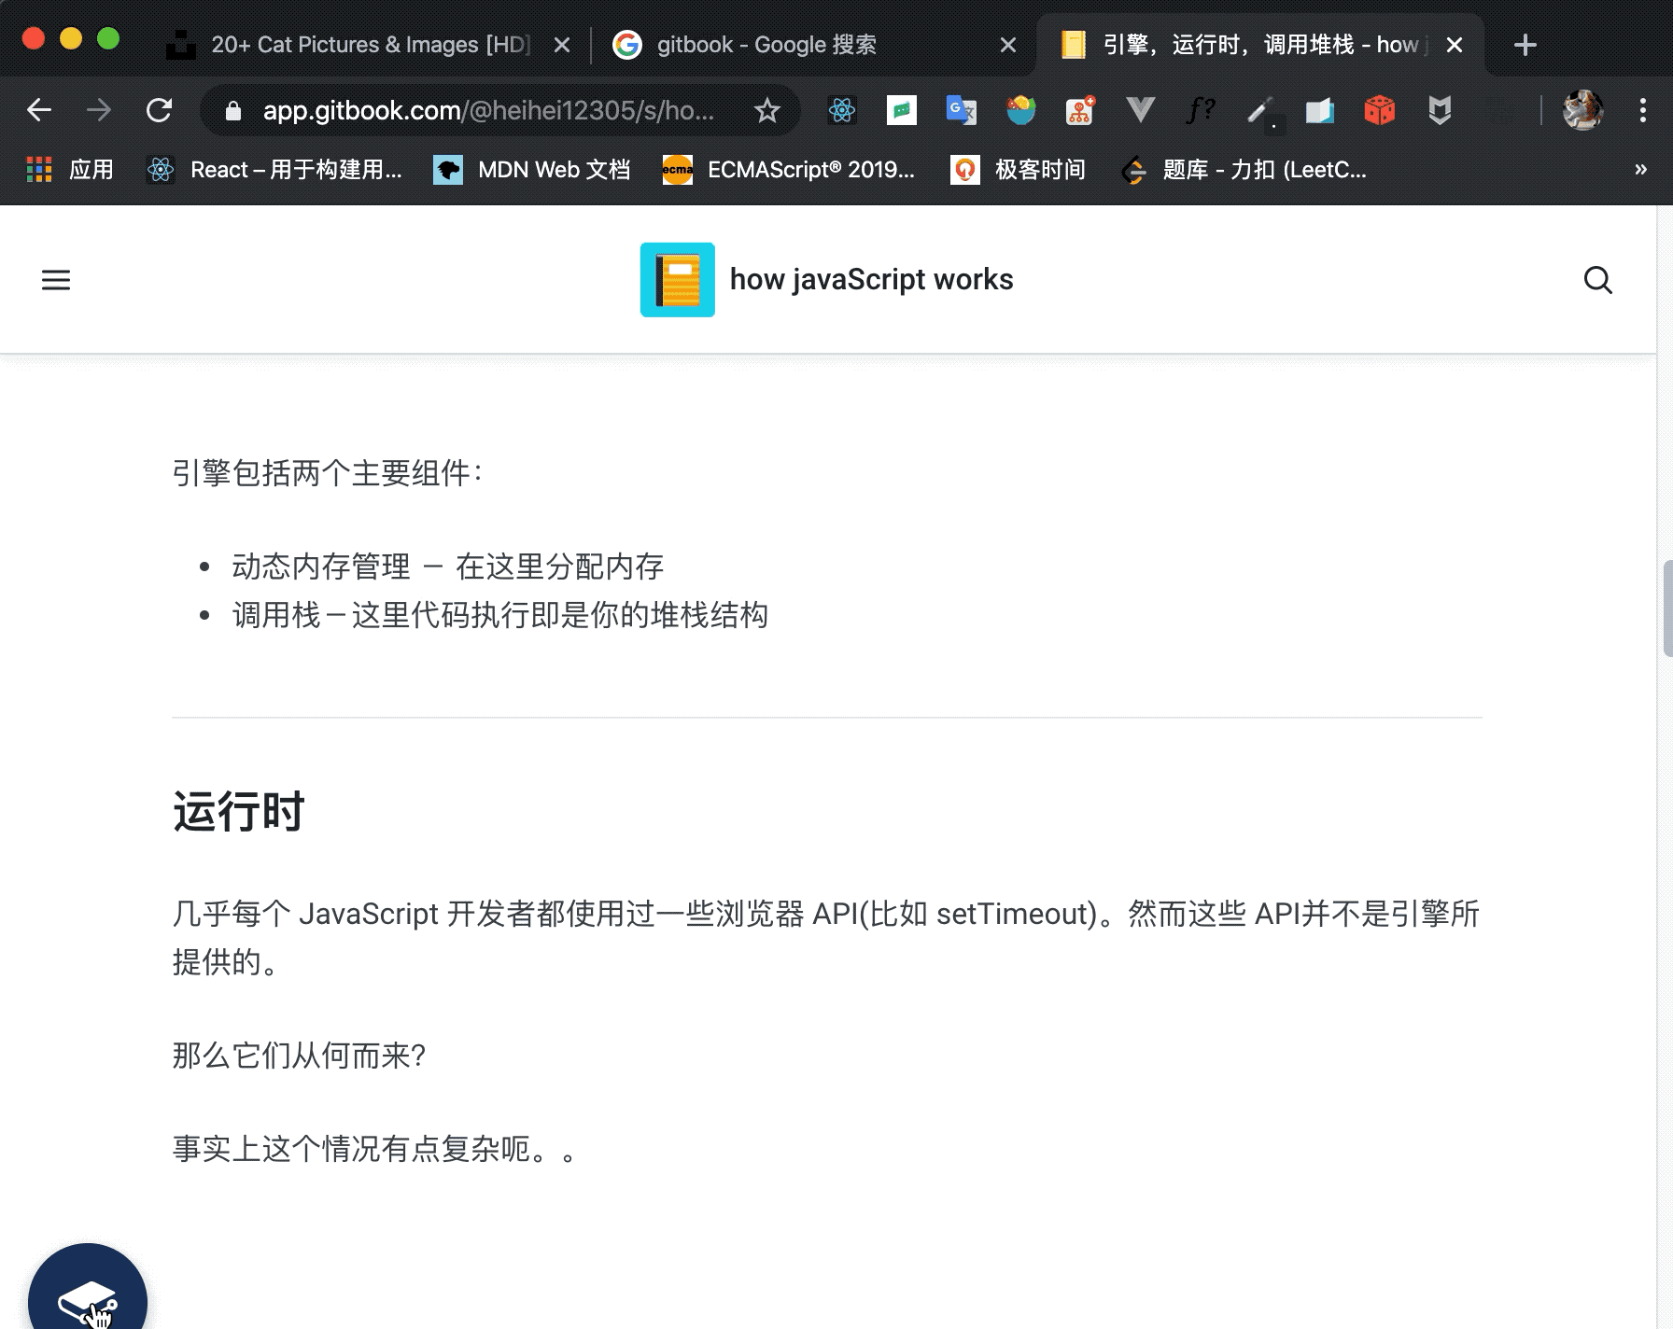
Task: Open a new browser tab
Action: point(1525,45)
